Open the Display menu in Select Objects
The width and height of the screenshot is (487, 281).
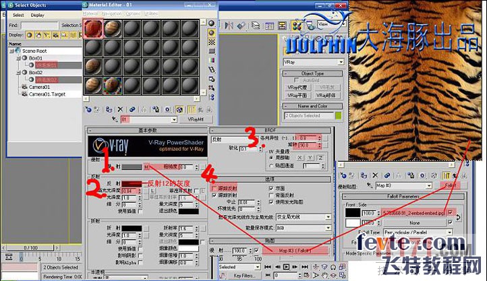pos(37,14)
